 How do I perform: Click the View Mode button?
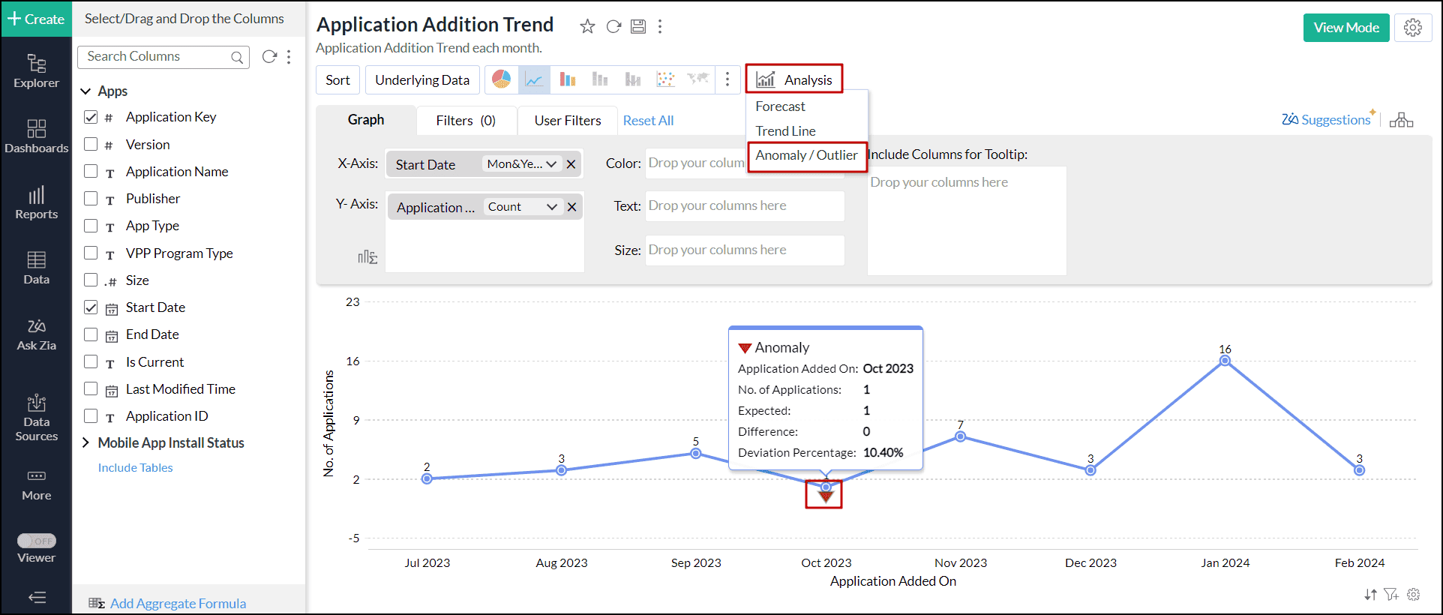[x=1346, y=28]
